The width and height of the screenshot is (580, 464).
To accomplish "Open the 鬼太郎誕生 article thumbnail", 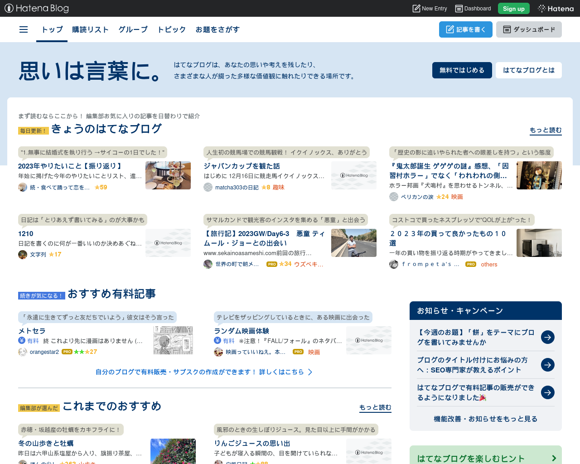I will (x=539, y=175).
